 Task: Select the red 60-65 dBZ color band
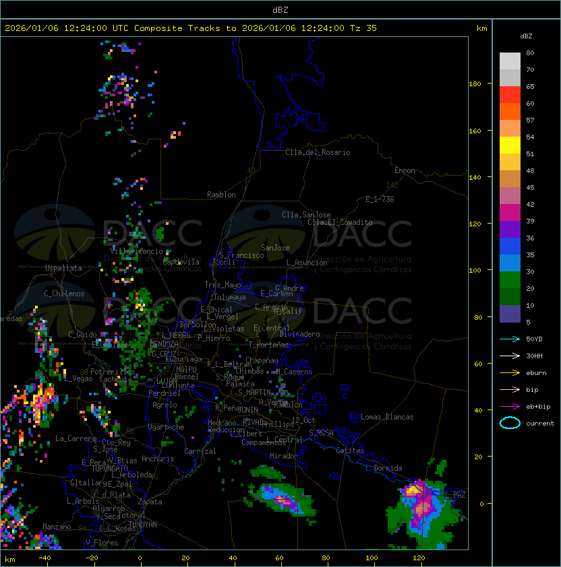click(x=510, y=95)
